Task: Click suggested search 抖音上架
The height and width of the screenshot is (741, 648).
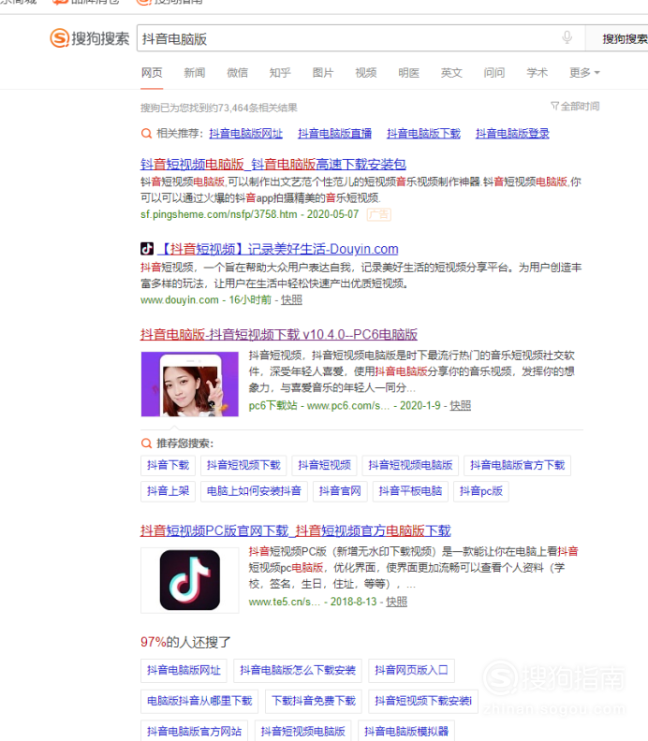Action: 168,491
